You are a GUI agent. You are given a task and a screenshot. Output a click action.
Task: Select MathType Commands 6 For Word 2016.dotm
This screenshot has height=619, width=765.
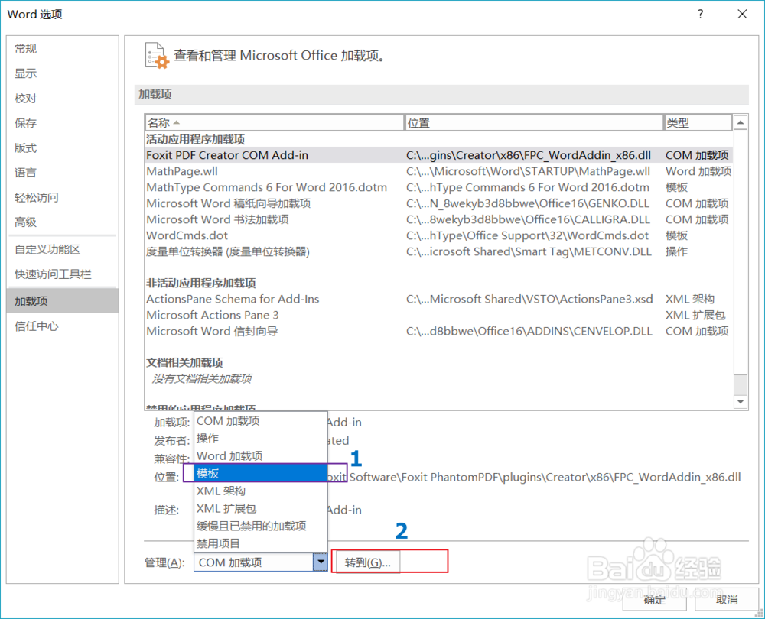438,187
